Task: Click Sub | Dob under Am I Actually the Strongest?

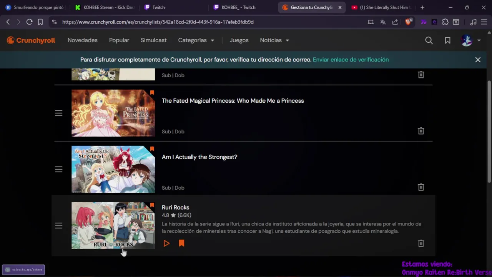Action: (x=173, y=188)
